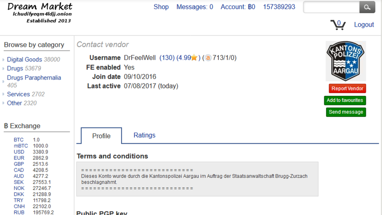Click the last active date 07/08/2017
This screenshot has height=215, width=382.
tap(140, 86)
